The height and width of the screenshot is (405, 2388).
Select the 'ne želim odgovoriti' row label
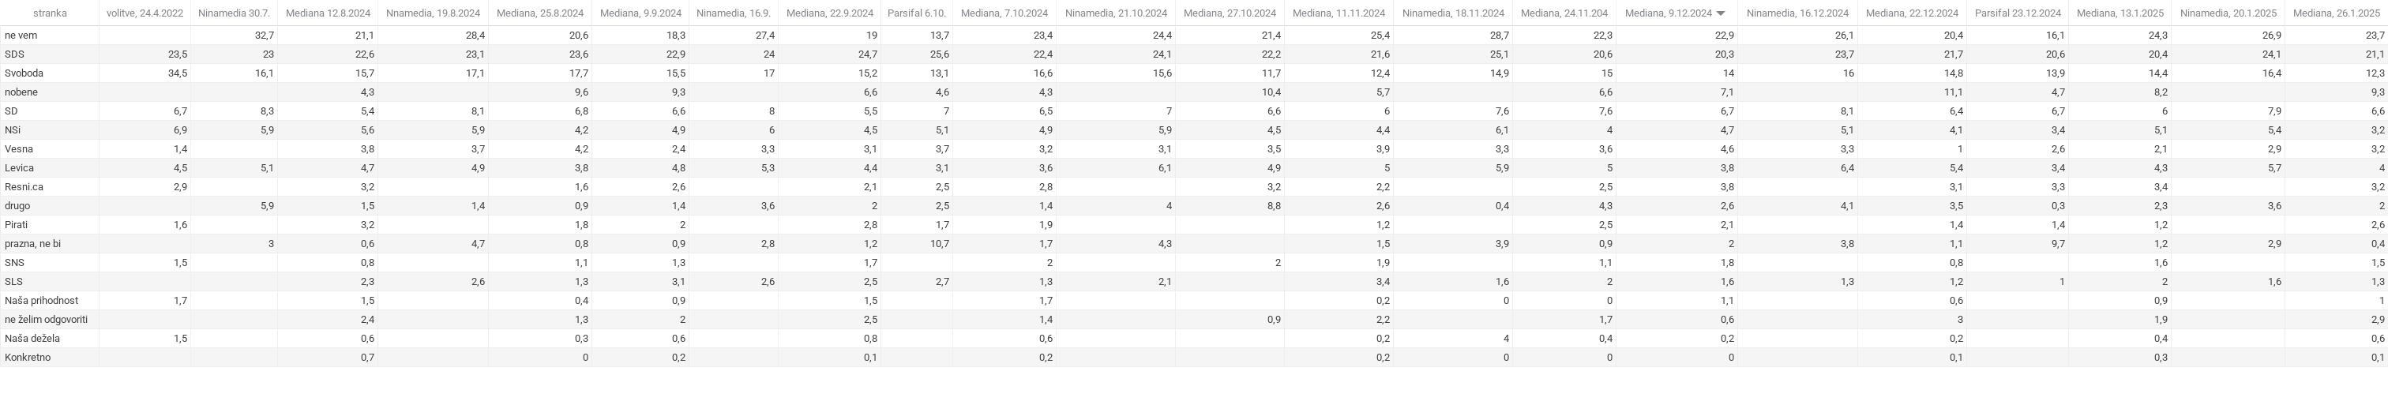pyautogui.click(x=47, y=320)
